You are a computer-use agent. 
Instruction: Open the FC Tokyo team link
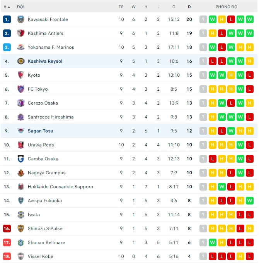pyautogui.click(x=37, y=89)
